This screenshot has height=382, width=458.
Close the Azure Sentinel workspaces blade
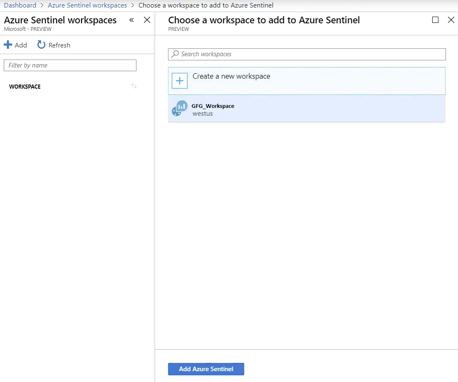coord(147,20)
